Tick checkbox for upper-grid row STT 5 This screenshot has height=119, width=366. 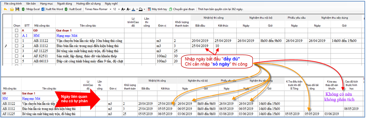[17, 61]
